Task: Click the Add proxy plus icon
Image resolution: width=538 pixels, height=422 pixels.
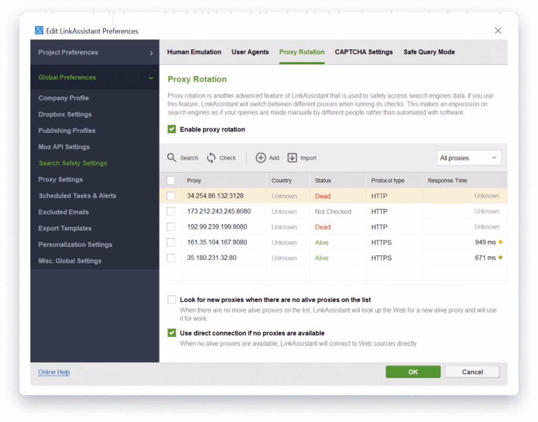Action: coord(261,157)
